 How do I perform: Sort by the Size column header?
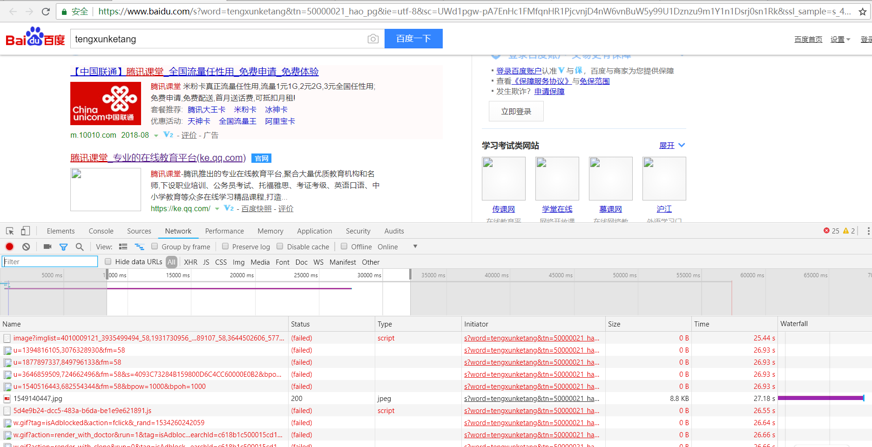[x=648, y=324]
